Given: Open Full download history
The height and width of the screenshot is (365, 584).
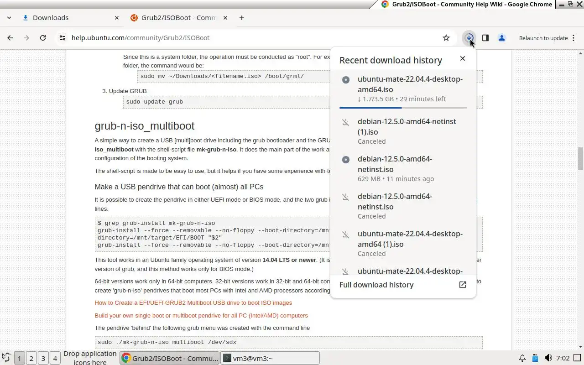Looking at the screenshot, I should pos(403,285).
